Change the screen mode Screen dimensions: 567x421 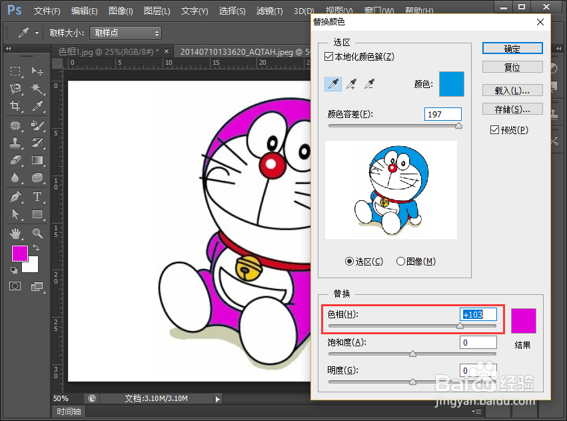(37, 287)
